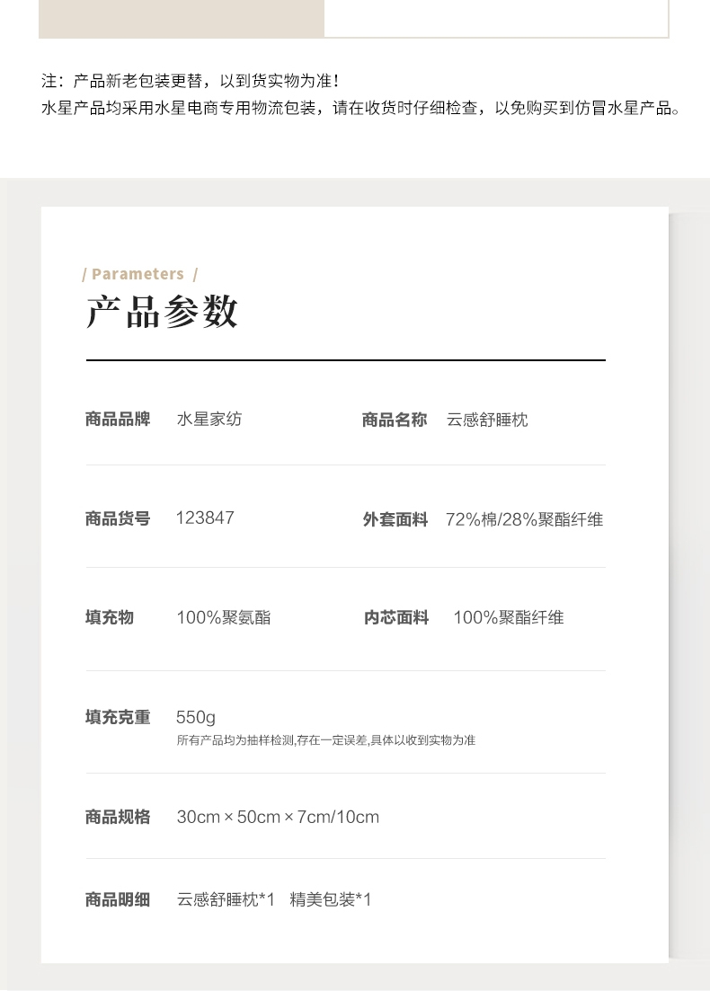Click the 商品品牌 label
This screenshot has height=1000, width=710.
click(x=118, y=420)
